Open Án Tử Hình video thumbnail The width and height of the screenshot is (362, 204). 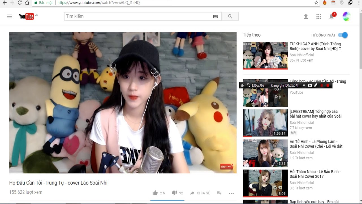pyautogui.click(x=265, y=153)
